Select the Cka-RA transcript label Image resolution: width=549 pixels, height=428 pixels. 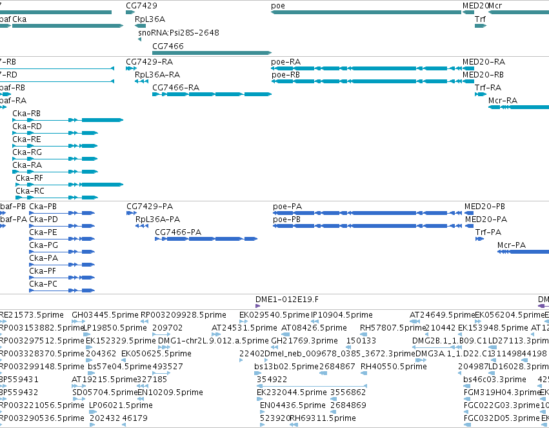pyautogui.click(x=27, y=165)
